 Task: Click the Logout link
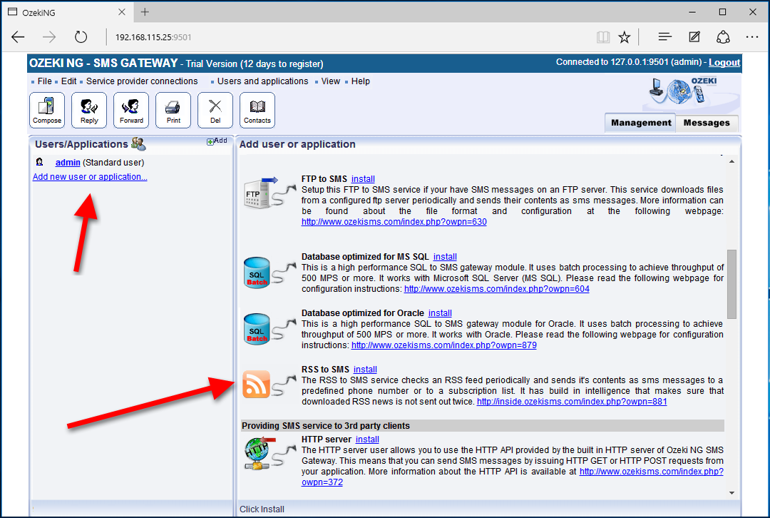pos(724,62)
